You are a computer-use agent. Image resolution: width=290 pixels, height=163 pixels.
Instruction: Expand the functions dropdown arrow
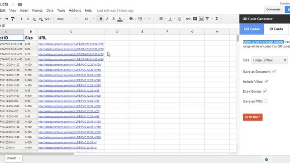point(221,19)
